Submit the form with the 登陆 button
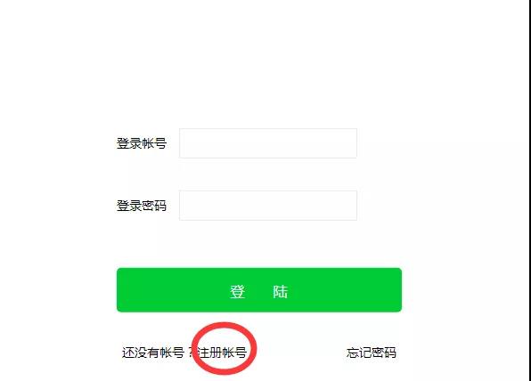 point(259,290)
